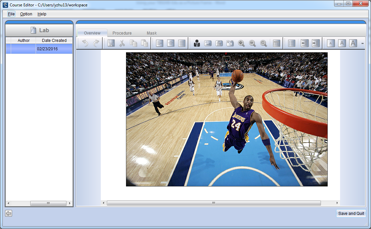Paste content from the clipboard icon
Viewport: 371px width, 229px height.
(x=145, y=43)
